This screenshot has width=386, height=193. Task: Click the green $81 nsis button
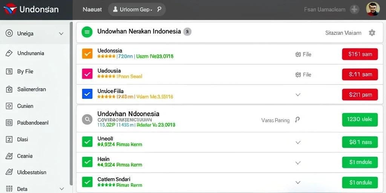coord(360,142)
